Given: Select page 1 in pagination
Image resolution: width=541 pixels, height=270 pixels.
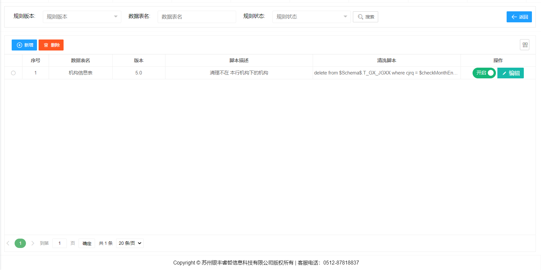Looking at the screenshot, I should coord(20,243).
